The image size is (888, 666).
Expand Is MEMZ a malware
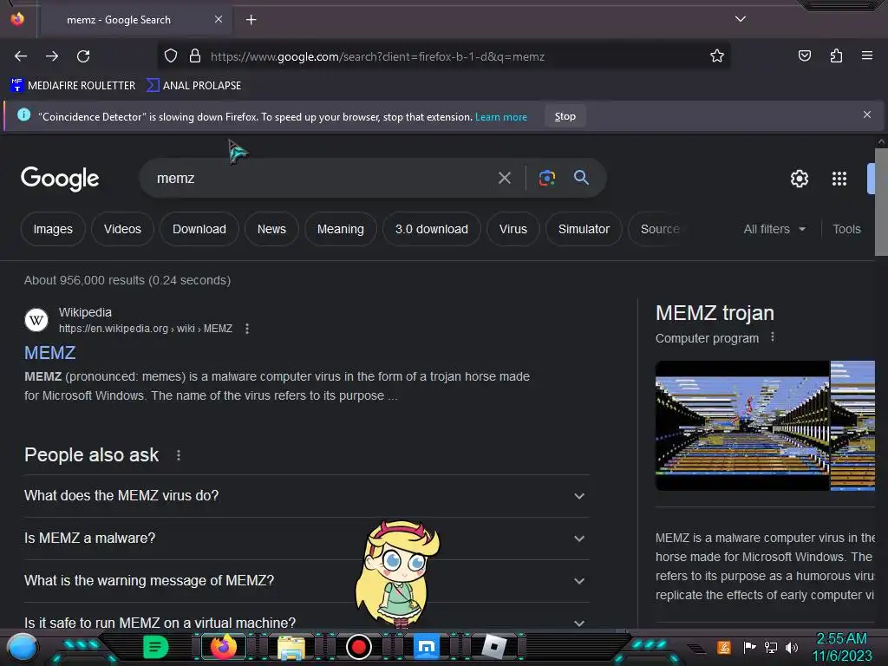[306, 538]
